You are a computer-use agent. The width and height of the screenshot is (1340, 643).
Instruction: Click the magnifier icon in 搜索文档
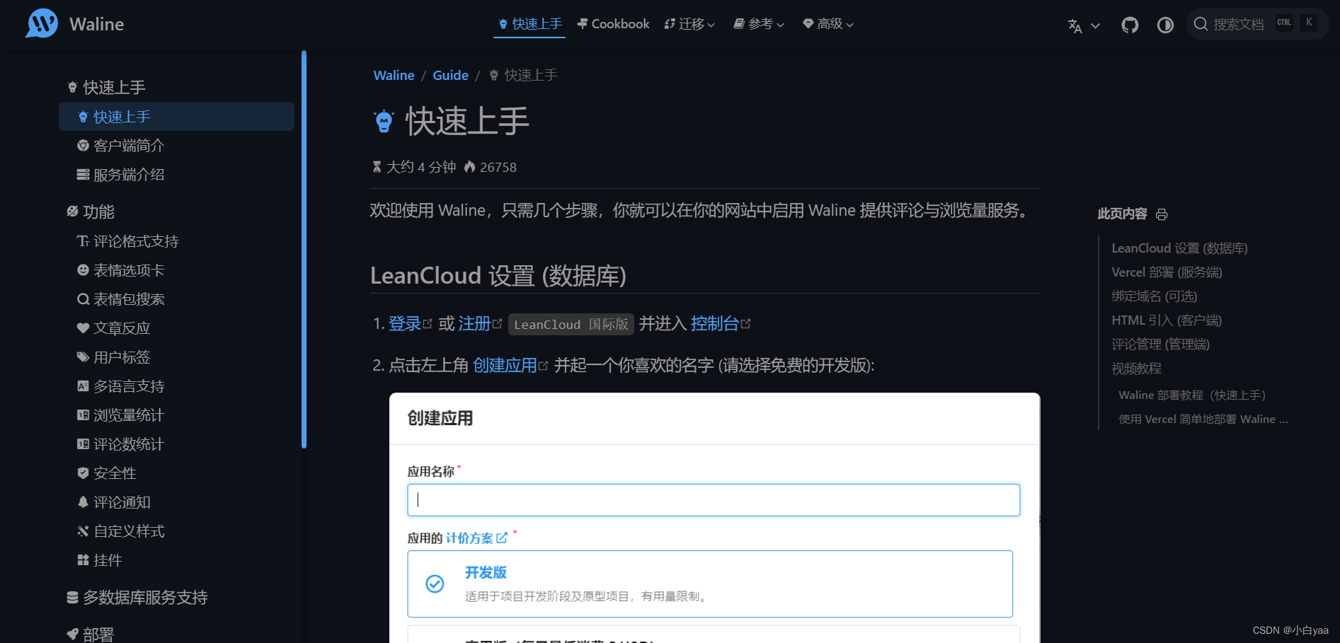[1201, 23]
